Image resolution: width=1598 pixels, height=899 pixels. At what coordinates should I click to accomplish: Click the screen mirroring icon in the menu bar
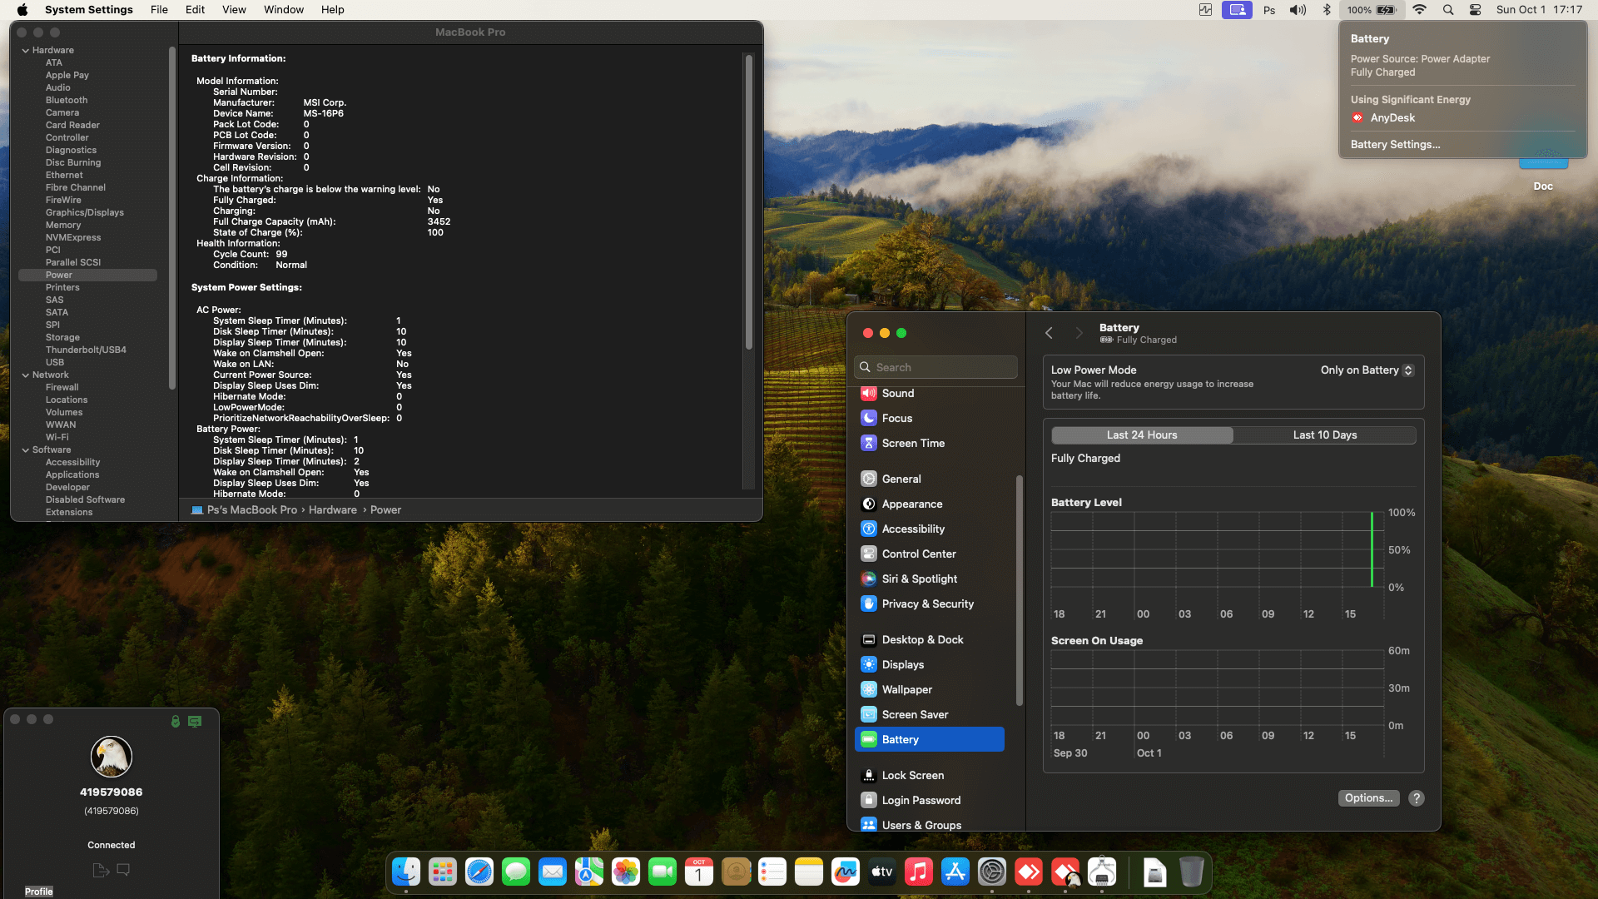tap(1237, 10)
